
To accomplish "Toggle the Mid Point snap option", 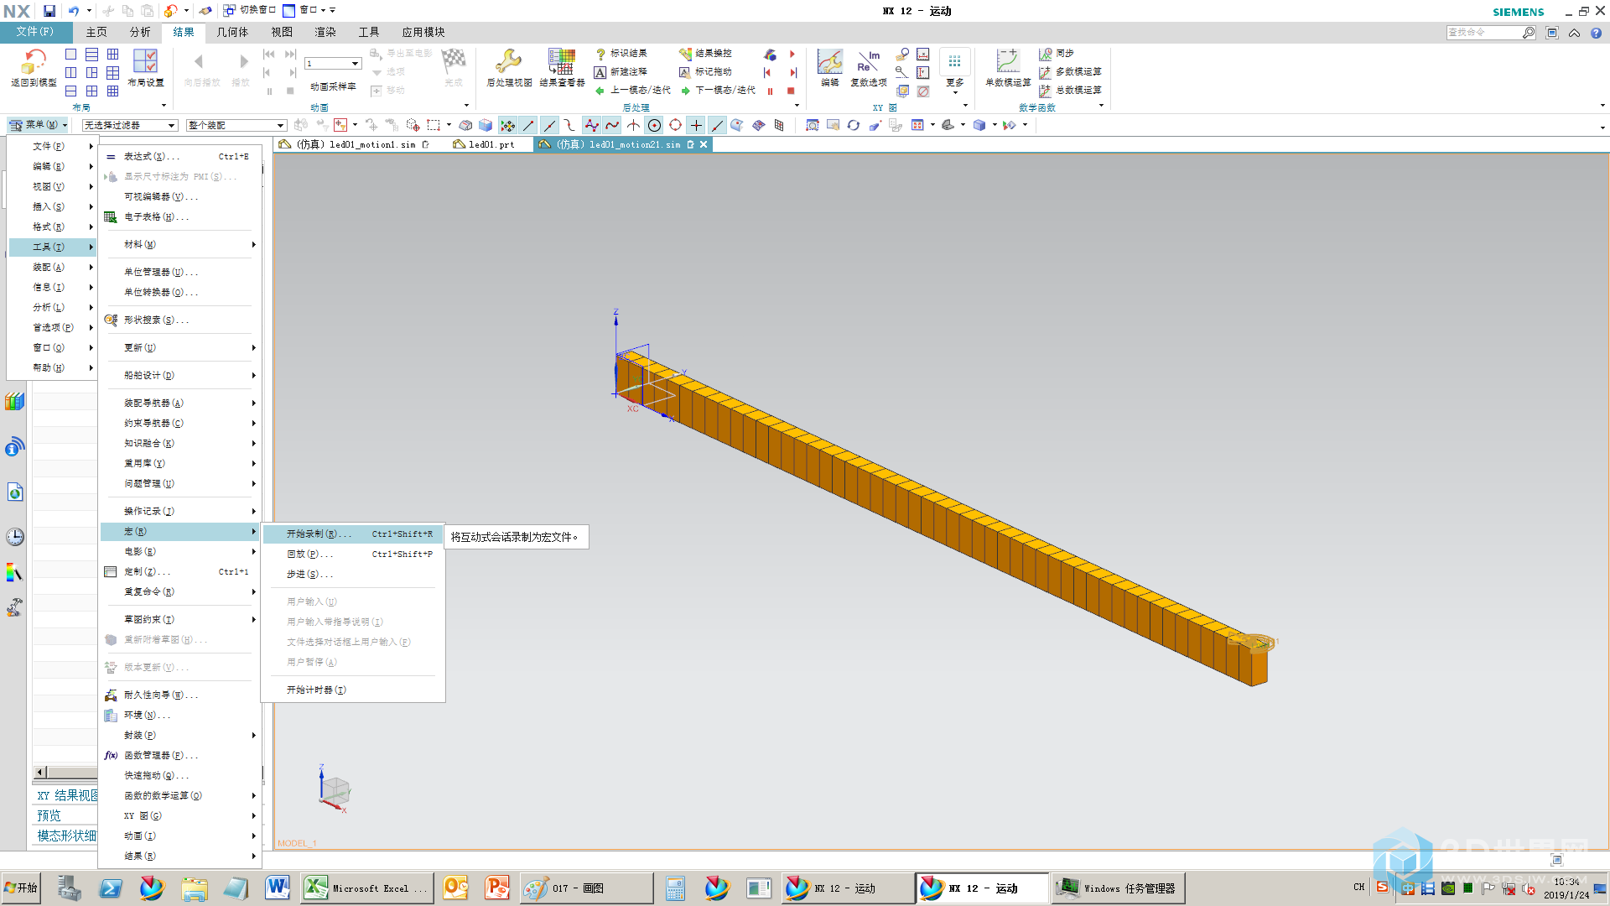I will coord(549,125).
